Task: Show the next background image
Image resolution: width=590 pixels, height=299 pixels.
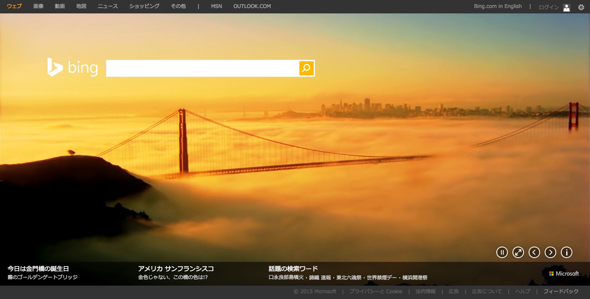Action: click(550, 252)
